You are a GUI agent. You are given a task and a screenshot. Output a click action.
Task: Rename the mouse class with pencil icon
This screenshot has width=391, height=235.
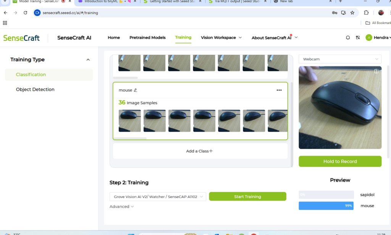(136, 90)
